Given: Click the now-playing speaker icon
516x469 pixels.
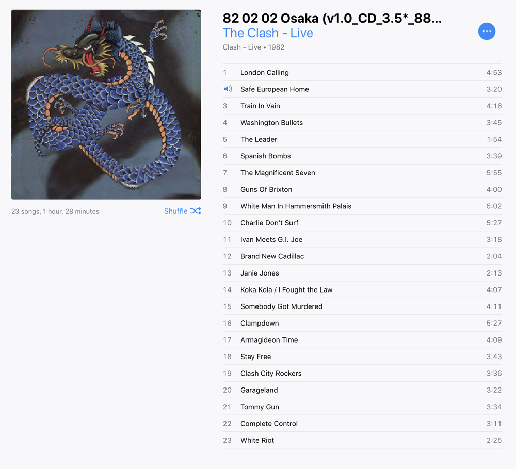Looking at the screenshot, I should (228, 89).
